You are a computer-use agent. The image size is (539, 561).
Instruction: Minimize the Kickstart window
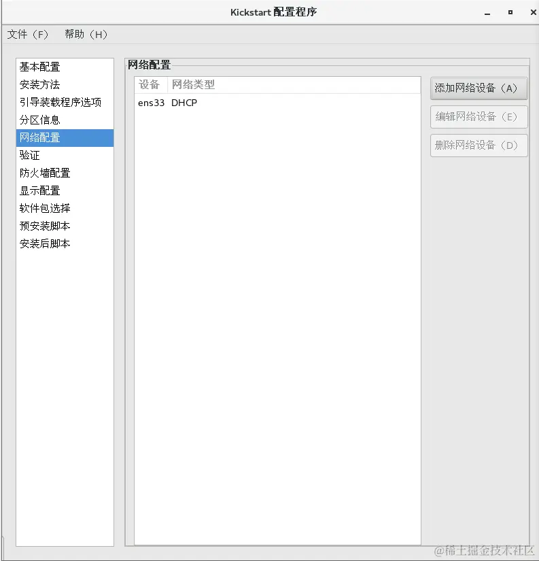pyautogui.click(x=487, y=13)
